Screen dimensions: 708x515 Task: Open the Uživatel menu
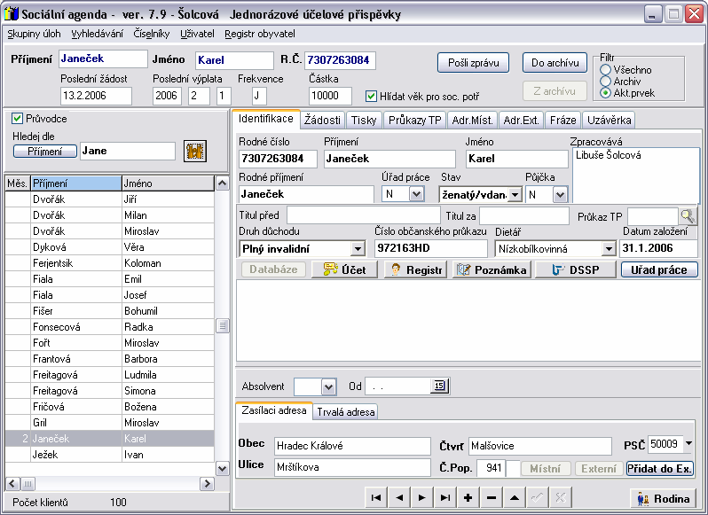click(197, 34)
